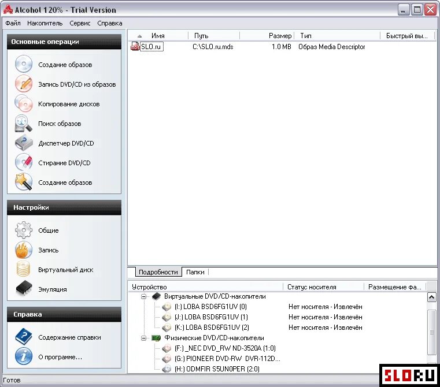Click the Поиск образов link
This screenshot has width=440, height=387.
(x=60, y=124)
